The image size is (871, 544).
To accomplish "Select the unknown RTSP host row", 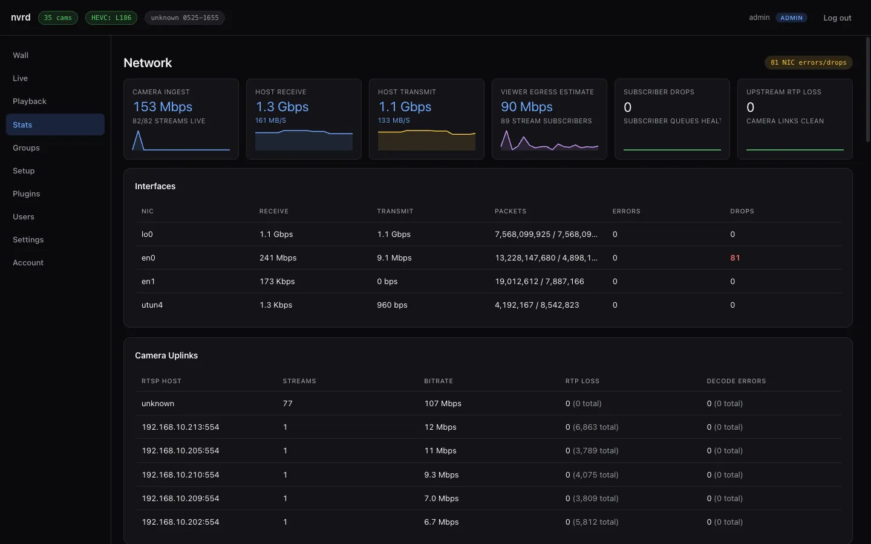I will (x=488, y=403).
